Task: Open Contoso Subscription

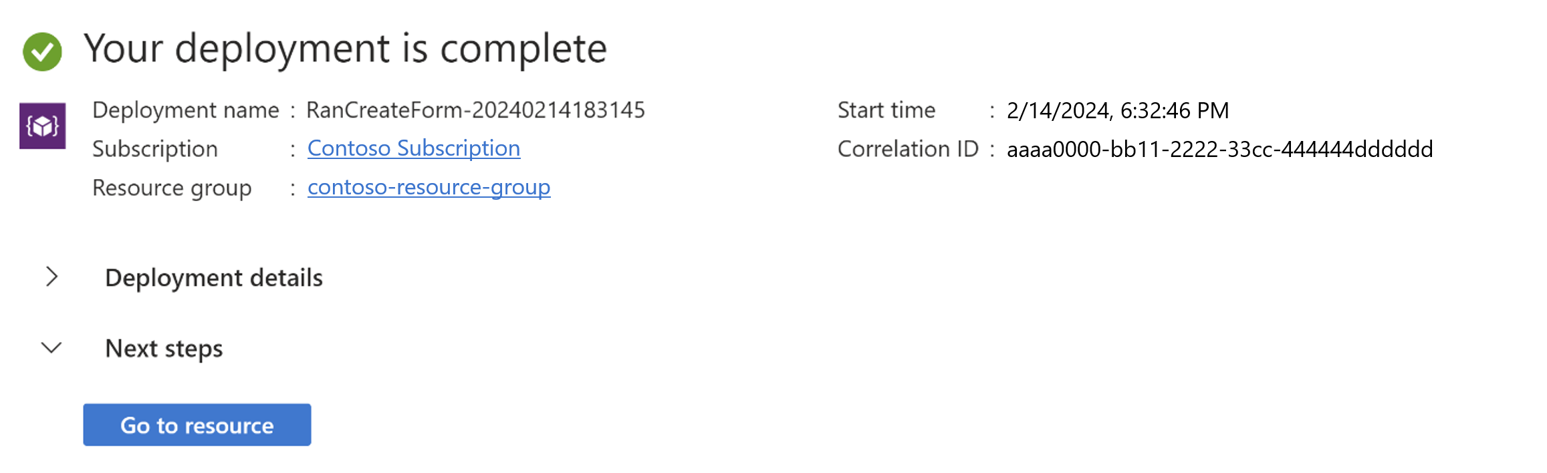Action: point(414,148)
